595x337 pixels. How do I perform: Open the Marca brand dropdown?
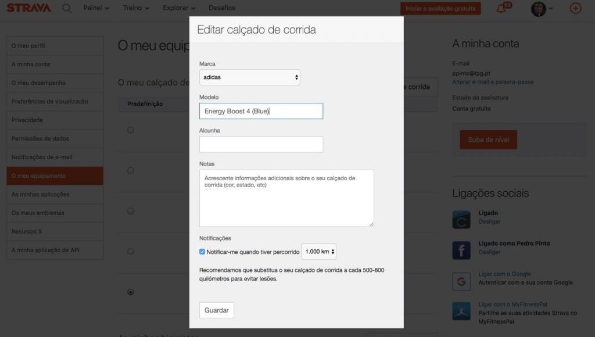click(x=250, y=77)
